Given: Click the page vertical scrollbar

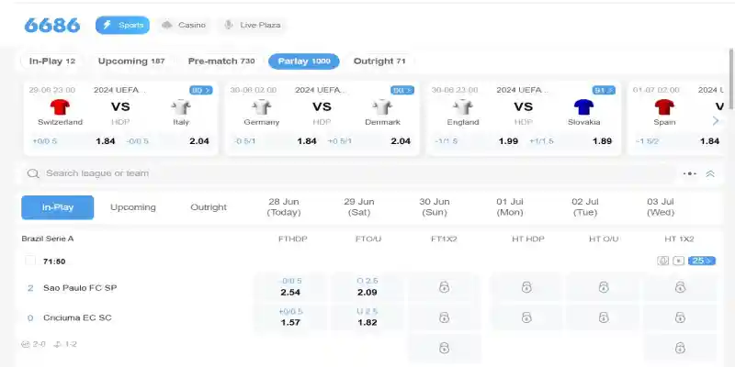Looking at the screenshot, I should (731, 79).
